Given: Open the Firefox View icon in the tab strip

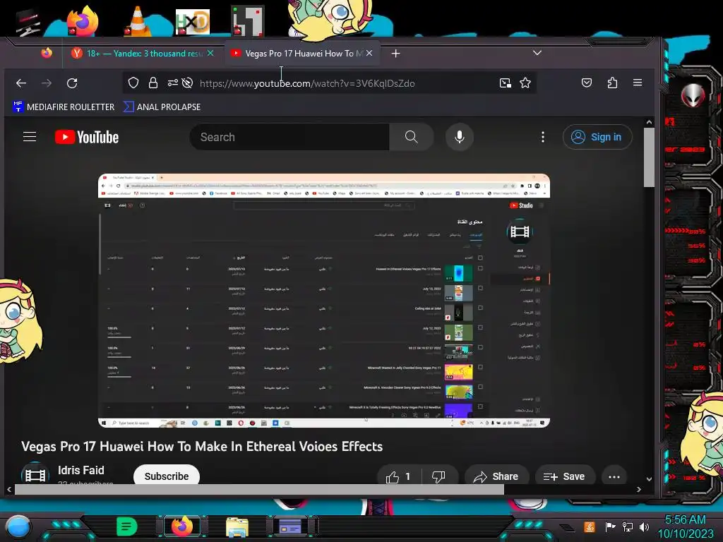Looking at the screenshot, I should 47,53.
